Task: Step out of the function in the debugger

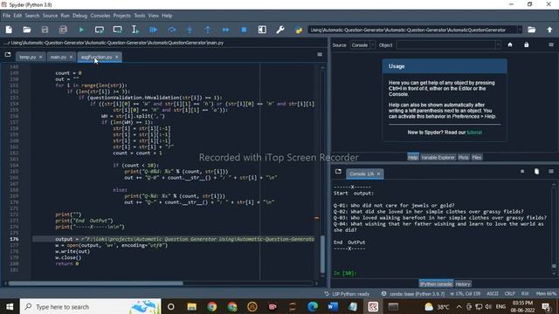Action: 208,30
